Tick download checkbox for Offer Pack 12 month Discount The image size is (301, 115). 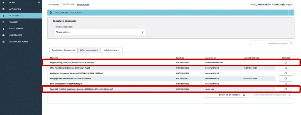pos(285,68)
